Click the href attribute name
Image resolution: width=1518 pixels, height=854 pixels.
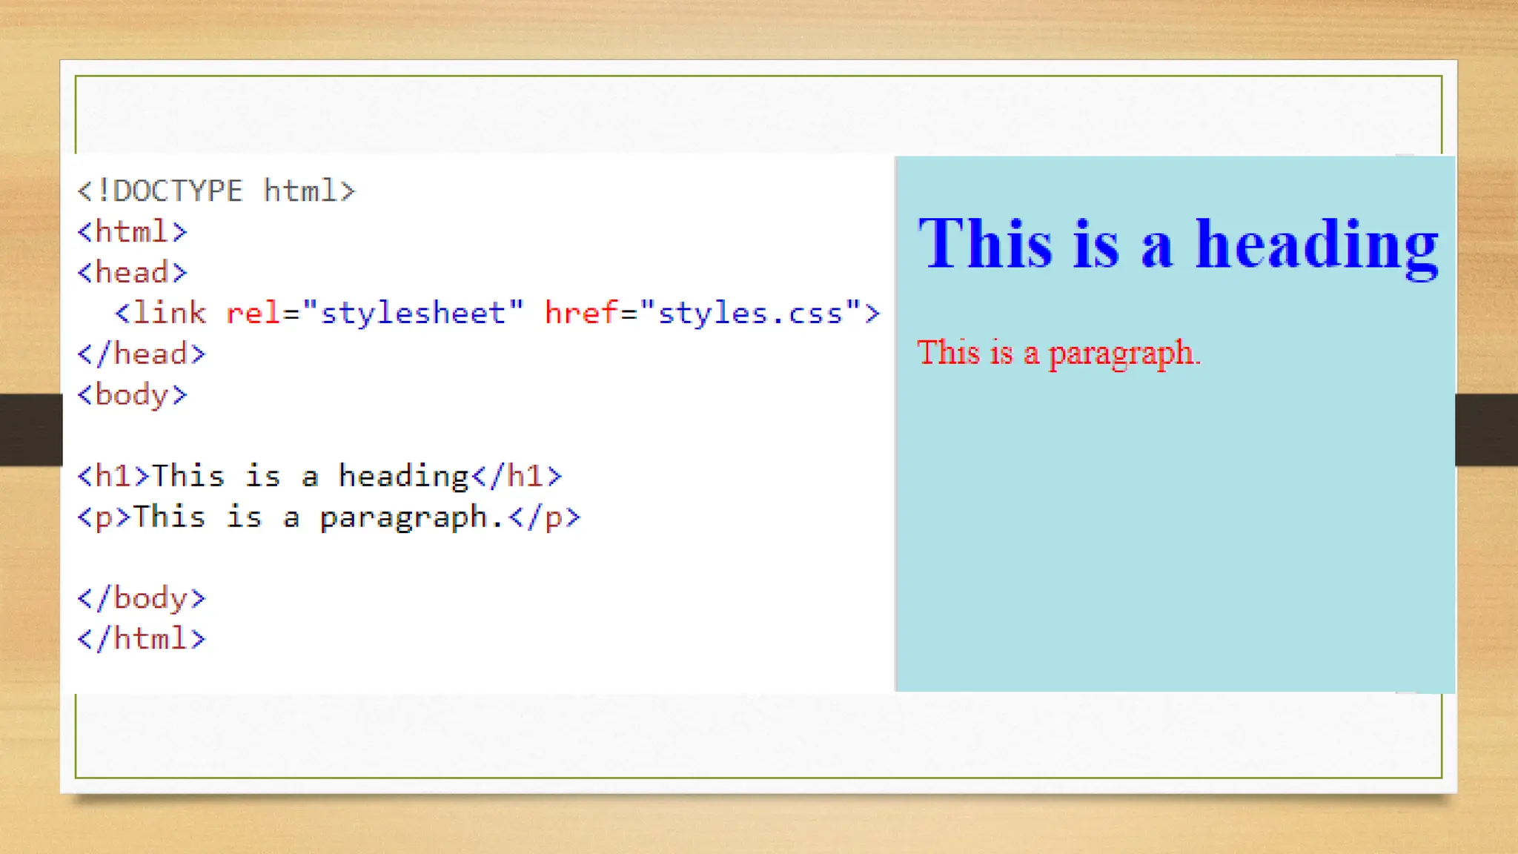pos(580,314)
